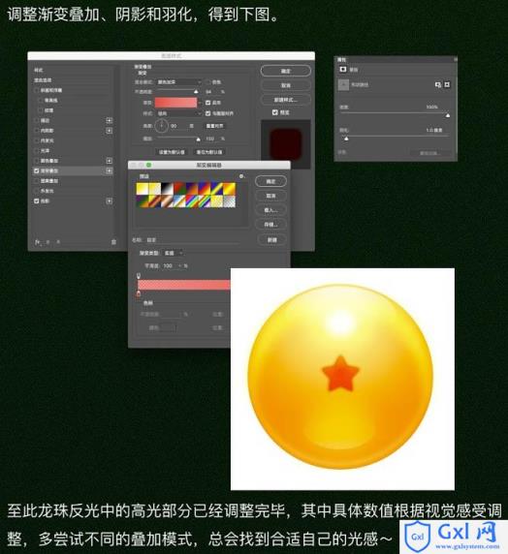Enable the Texture (纹理) checkbox
The width and height of the screenshot is (508, 554).
click(41, 110)
